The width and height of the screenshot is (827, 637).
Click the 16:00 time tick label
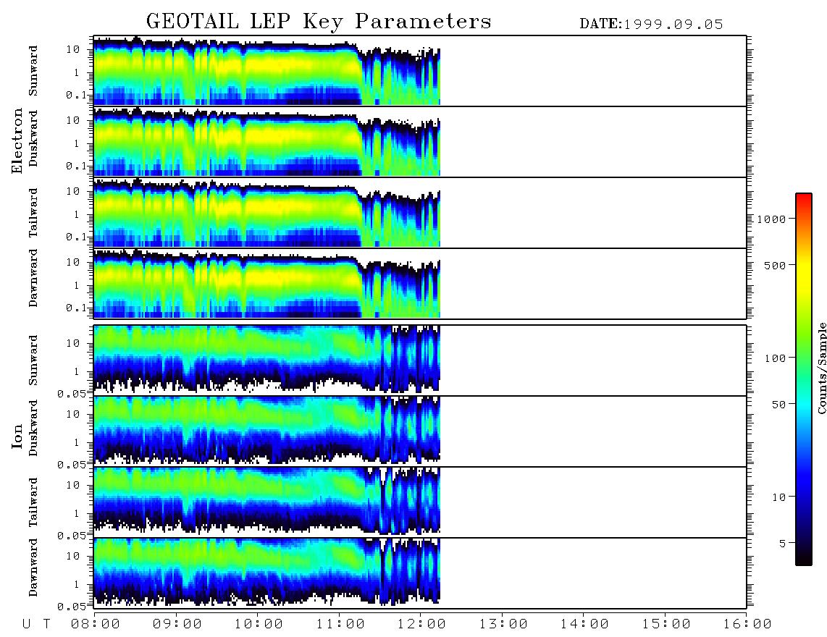click(747, 625)
